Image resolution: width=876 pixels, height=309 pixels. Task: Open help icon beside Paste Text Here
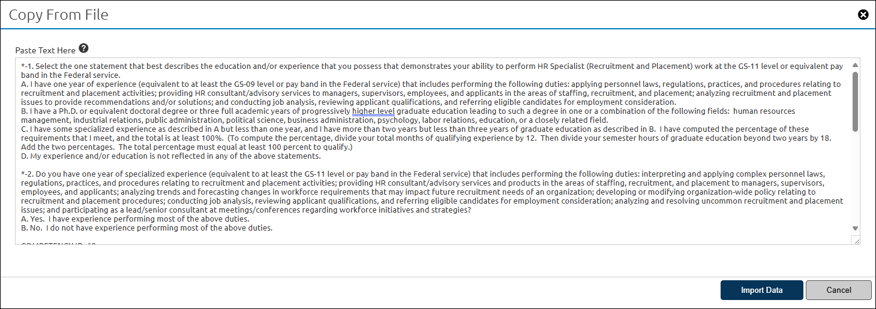click(x=83, y=48)
